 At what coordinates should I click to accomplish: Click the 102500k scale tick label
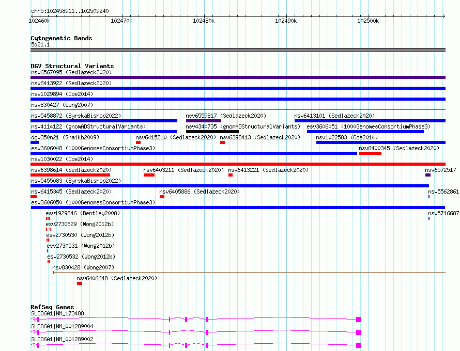coord(368,21)
